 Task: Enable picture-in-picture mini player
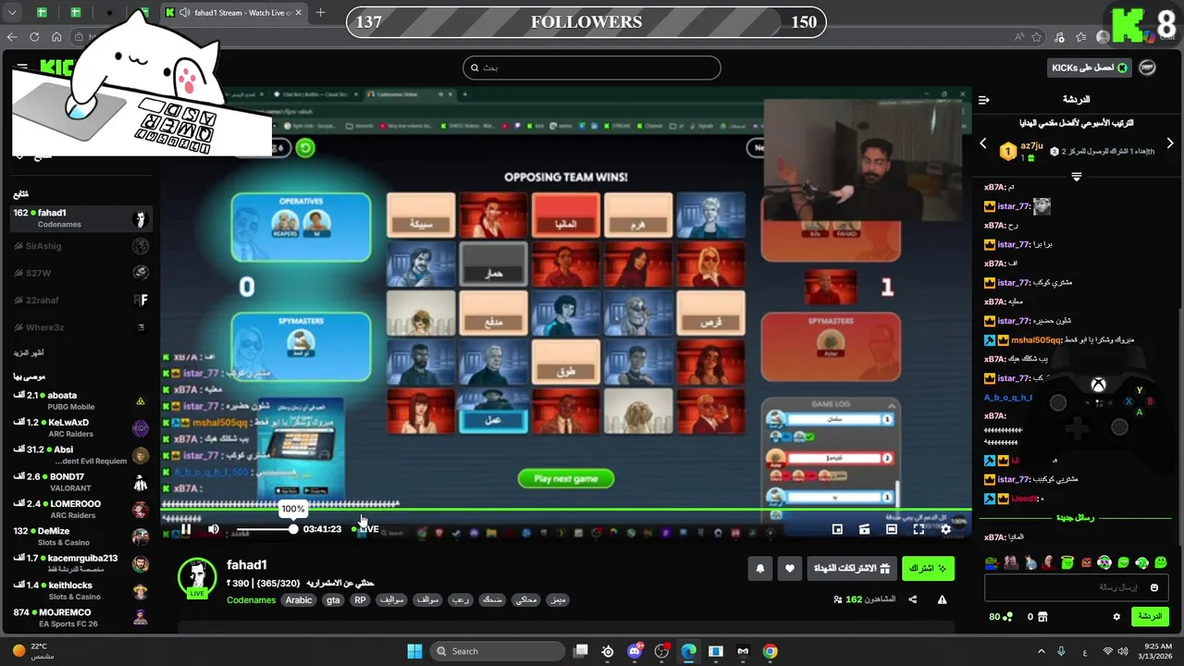coord(837,529)
